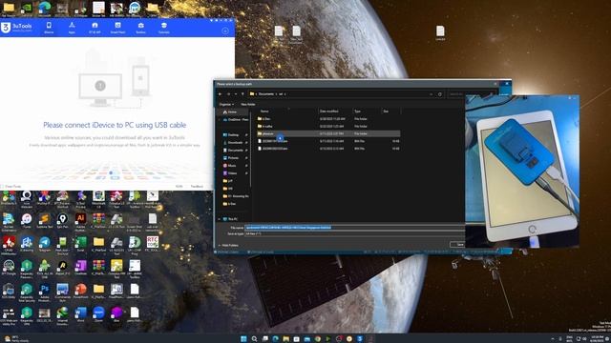Select Pictures in the dialog sidebar
This screenshot has width=611, height=343.
[x=233, y=158]
